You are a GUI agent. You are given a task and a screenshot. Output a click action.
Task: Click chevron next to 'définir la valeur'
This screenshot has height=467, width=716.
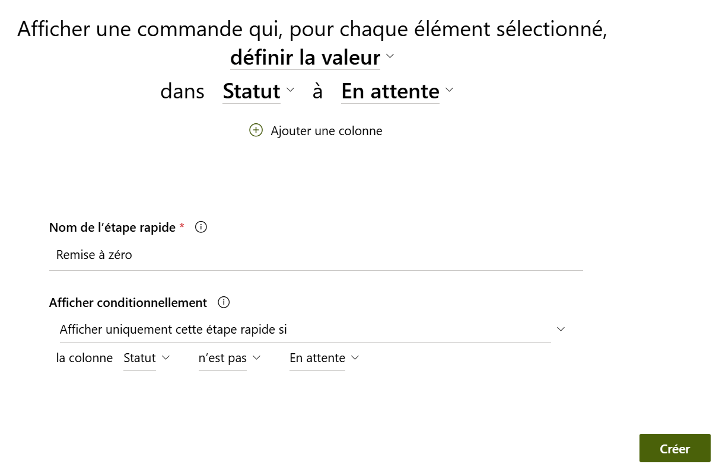(390, 56)
